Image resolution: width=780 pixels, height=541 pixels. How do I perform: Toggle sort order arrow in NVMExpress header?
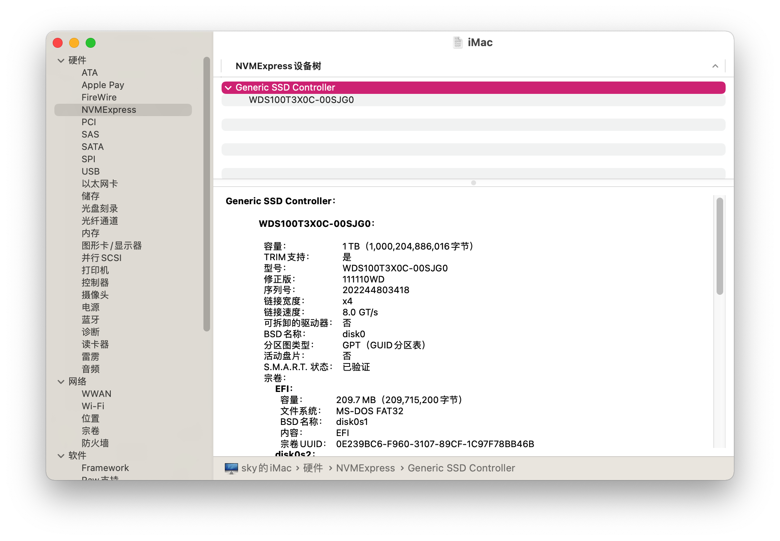(715, 66)
